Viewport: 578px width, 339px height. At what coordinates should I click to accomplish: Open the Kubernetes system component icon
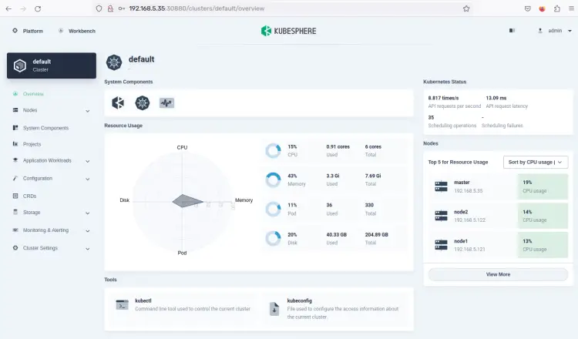click(142, 102)
